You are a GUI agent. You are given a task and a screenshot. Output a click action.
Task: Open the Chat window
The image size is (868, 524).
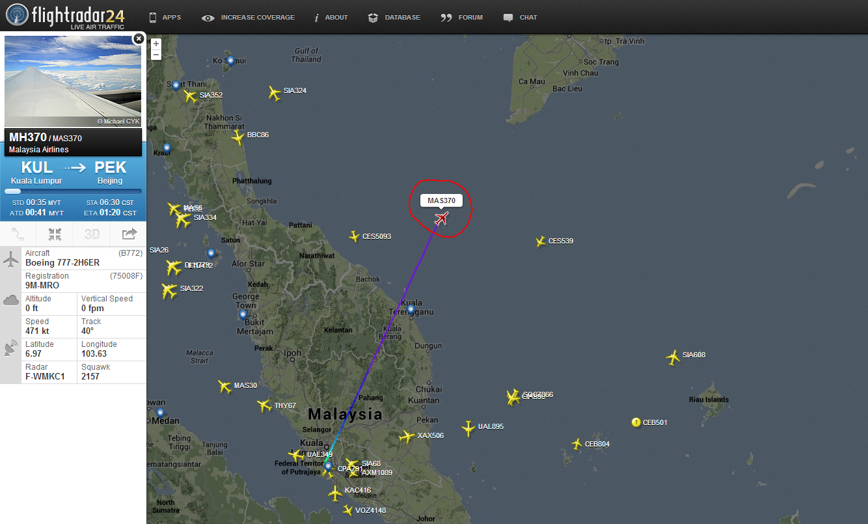pos(520,18)
